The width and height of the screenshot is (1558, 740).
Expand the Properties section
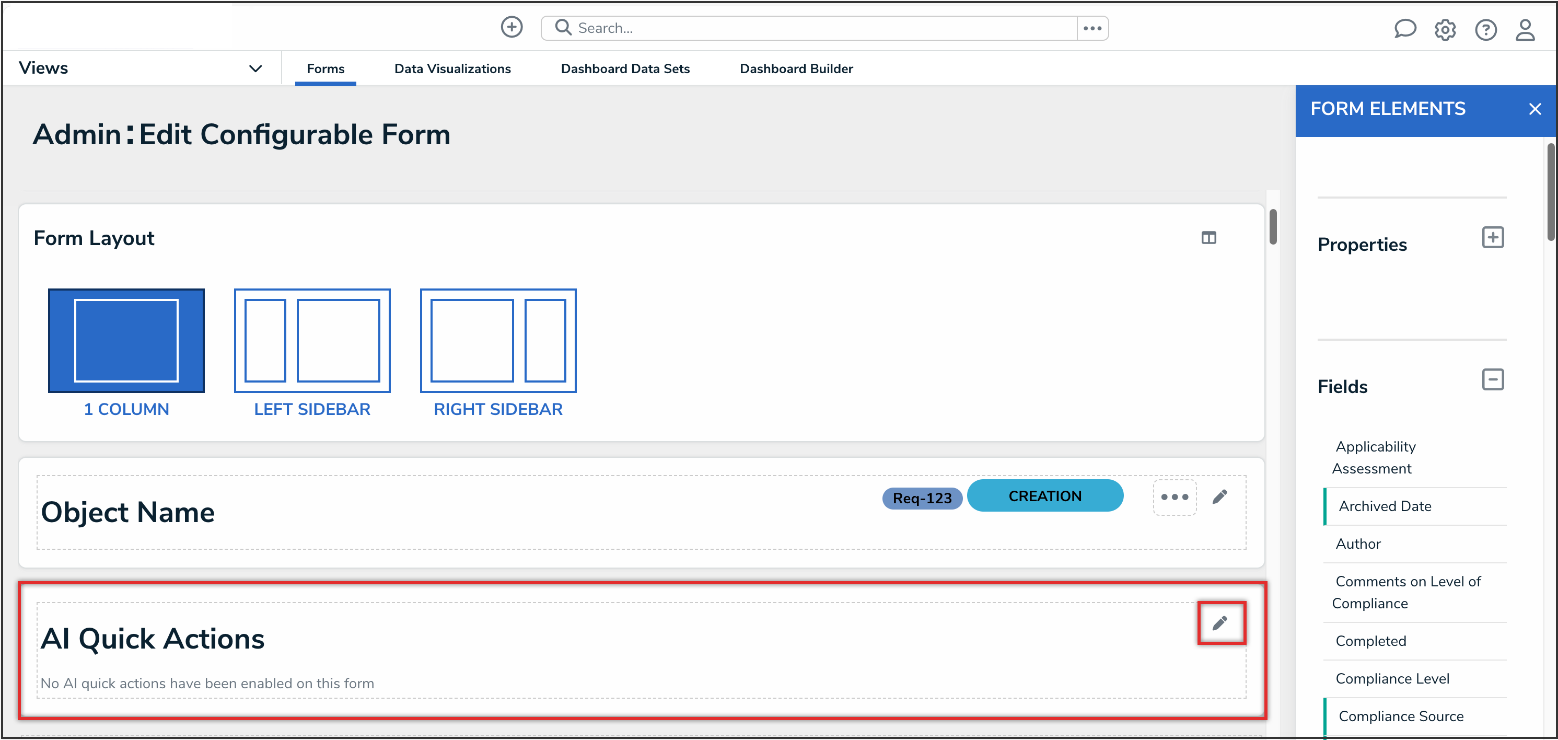click(1492, 237)
